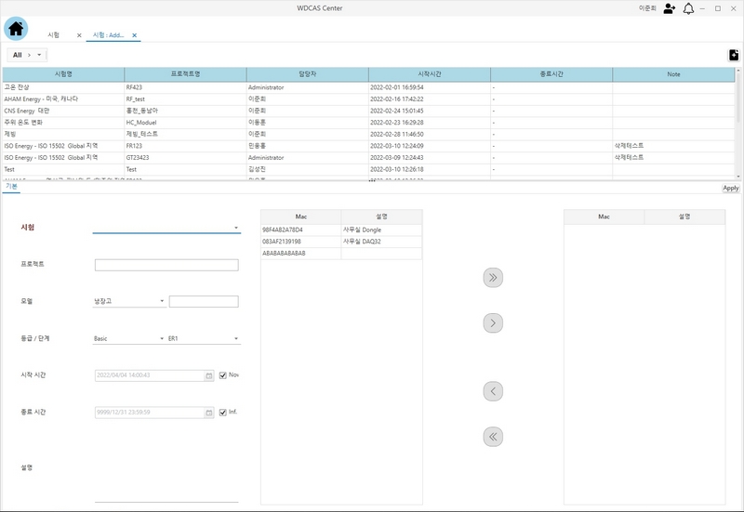Sort by the 종료시간 column header

click(551, 74)
